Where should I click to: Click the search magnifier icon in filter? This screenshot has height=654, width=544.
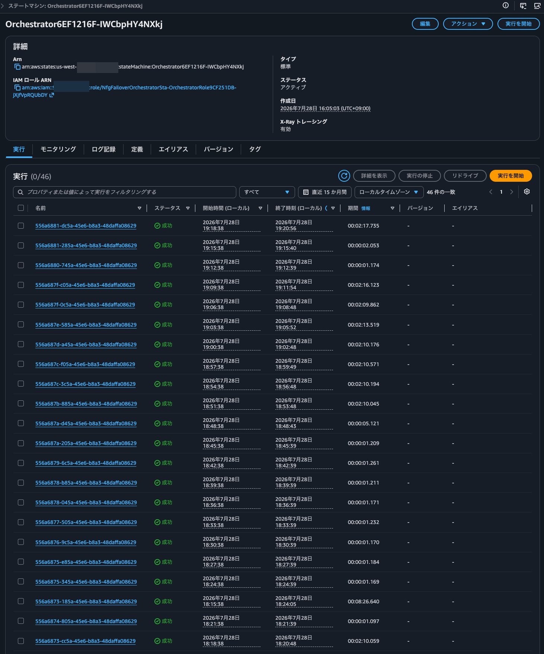pos(20,192)
